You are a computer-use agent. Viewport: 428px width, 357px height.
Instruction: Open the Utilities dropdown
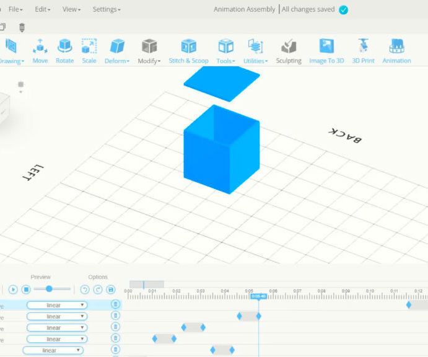pyautogui.click(x=255, y=51)
